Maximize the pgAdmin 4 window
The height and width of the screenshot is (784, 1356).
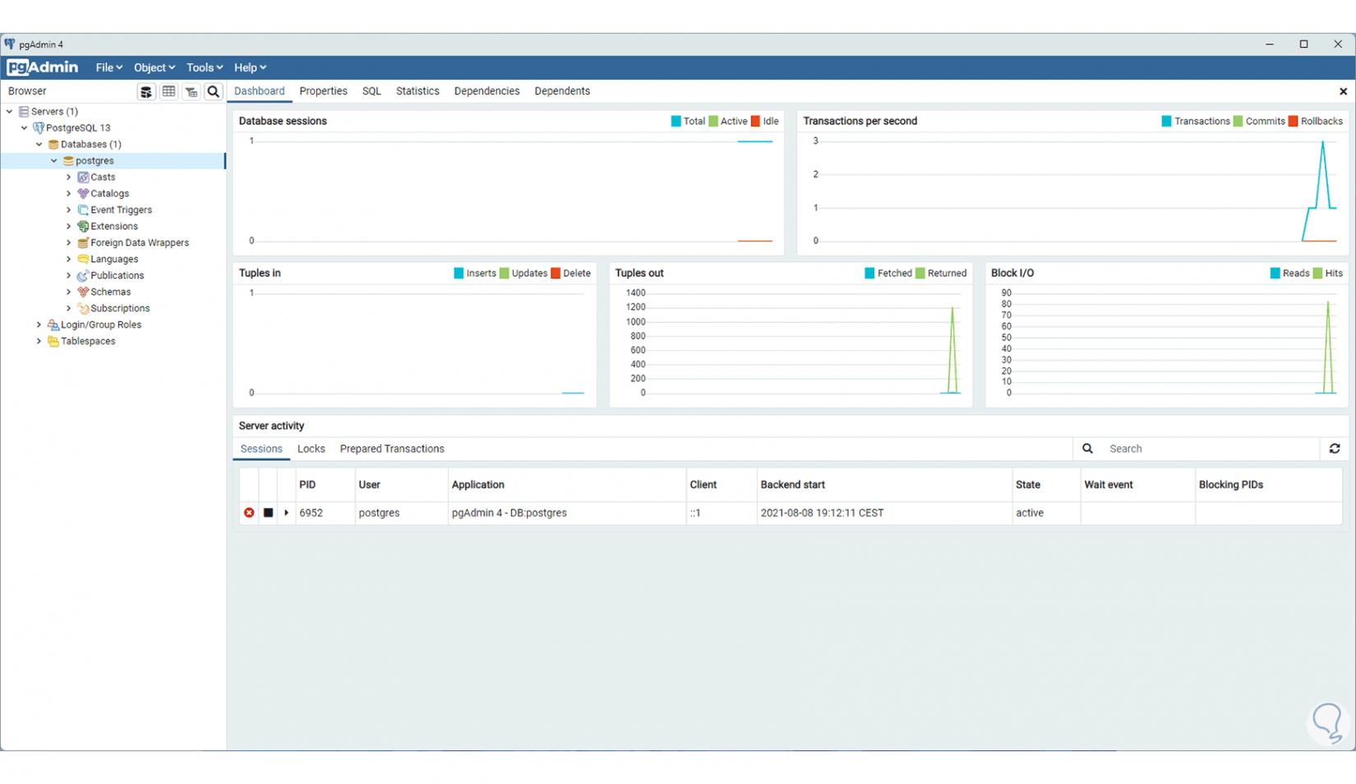pos(1303,44)
